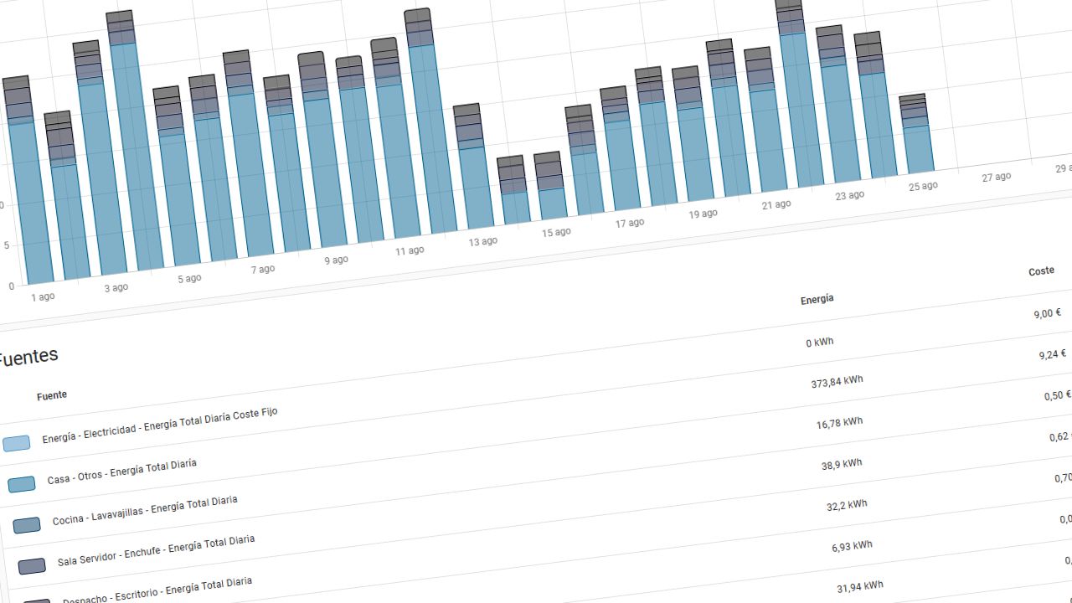The height and width of the screenshot is (603, 1072).
Task: Open the Casa - Otros energy source row
Action: [x=121, y=472]
